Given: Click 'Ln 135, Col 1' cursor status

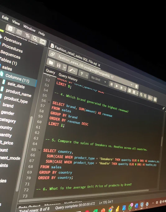Looking at the screenshot, I should coord(106,202).
